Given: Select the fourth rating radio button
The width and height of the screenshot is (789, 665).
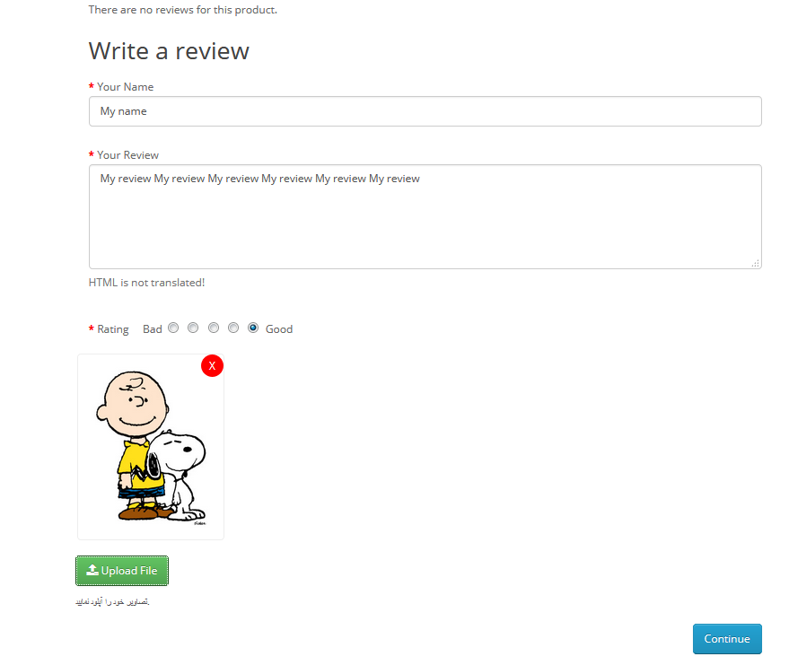Looking at the screenshot, I should coord(233,328).
